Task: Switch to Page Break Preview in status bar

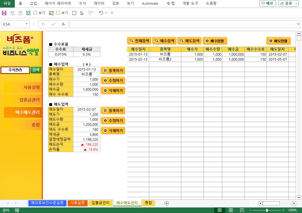Action: click(x=242, y=210)
